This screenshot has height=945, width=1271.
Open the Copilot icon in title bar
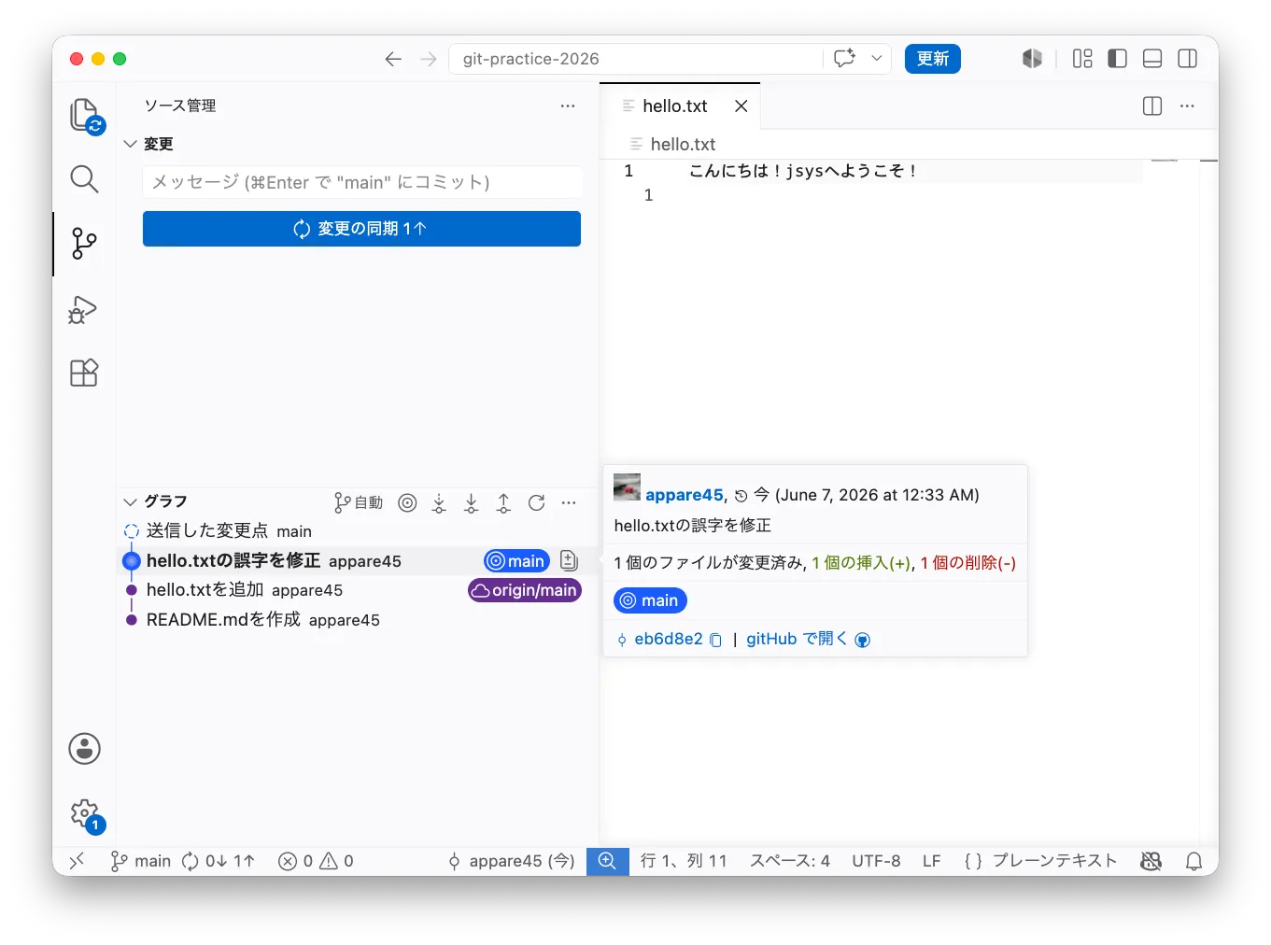pyautogui.click(x=1032, y=58)
